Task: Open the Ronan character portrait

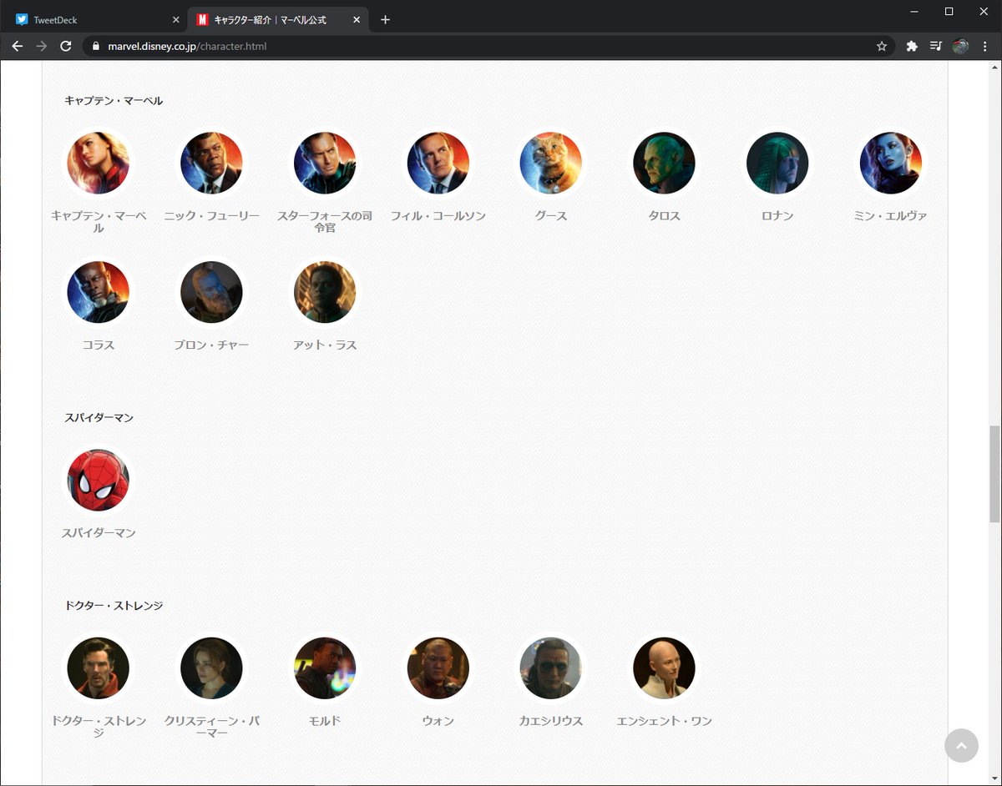Action: click(777, 163)
